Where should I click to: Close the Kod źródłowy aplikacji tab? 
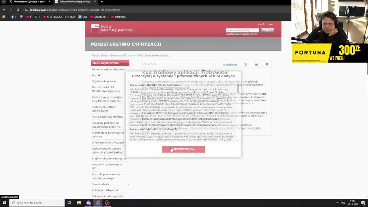(95, 2)
